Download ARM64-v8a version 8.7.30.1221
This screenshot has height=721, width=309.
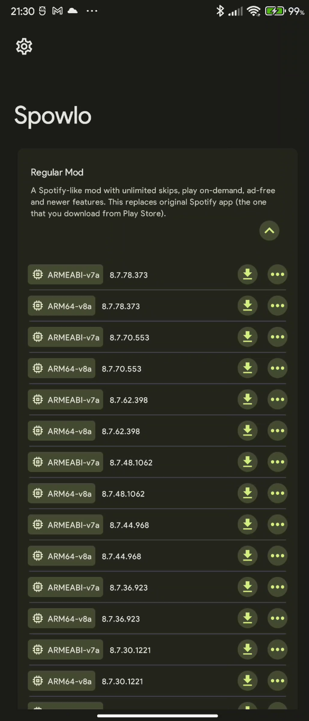point(247,681)
